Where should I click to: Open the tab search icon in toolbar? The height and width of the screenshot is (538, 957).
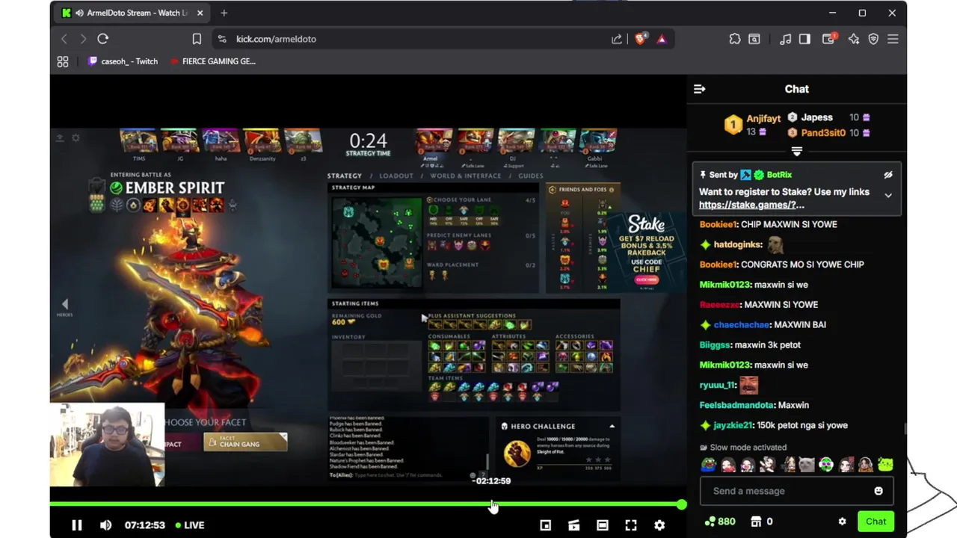(754, 39)
